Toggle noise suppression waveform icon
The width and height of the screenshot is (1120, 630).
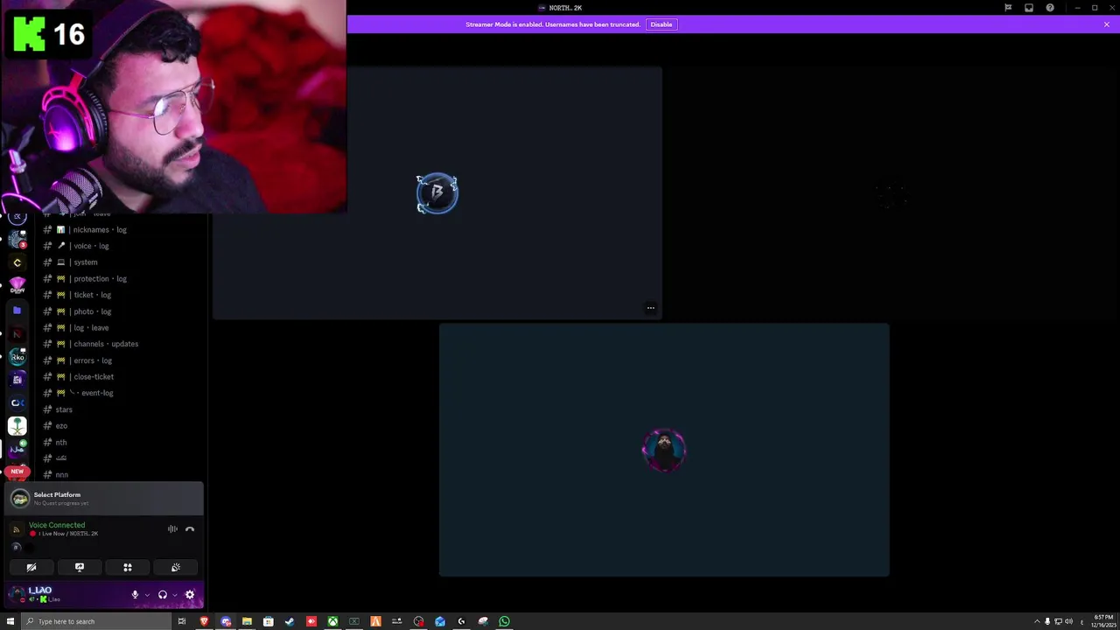[172, 529]
